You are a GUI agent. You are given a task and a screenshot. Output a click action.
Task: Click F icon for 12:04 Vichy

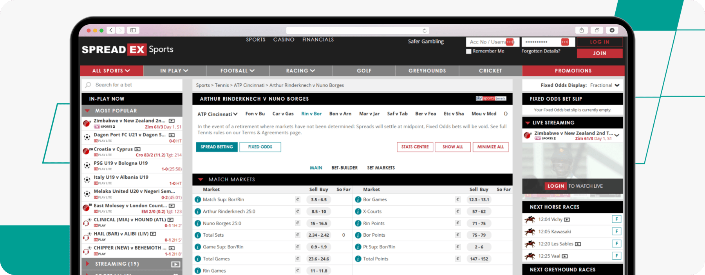coord(616,219)
